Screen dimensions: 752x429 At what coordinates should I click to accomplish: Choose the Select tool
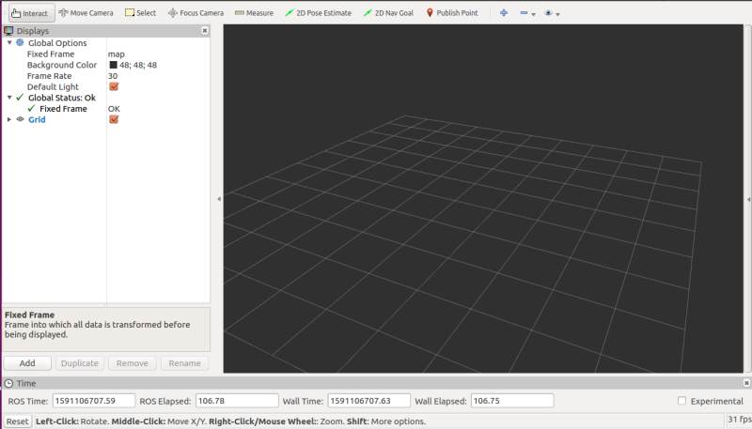(x=140, y=13)
